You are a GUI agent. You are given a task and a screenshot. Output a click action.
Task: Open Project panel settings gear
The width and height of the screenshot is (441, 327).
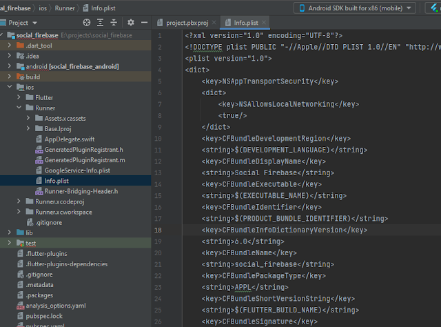(x=131, y=23)
